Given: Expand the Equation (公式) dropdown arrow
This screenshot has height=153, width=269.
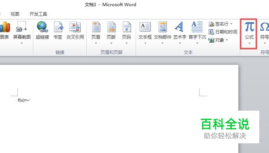Looking at the screenshot, I should pyautogui.click(x=250, y=43).
